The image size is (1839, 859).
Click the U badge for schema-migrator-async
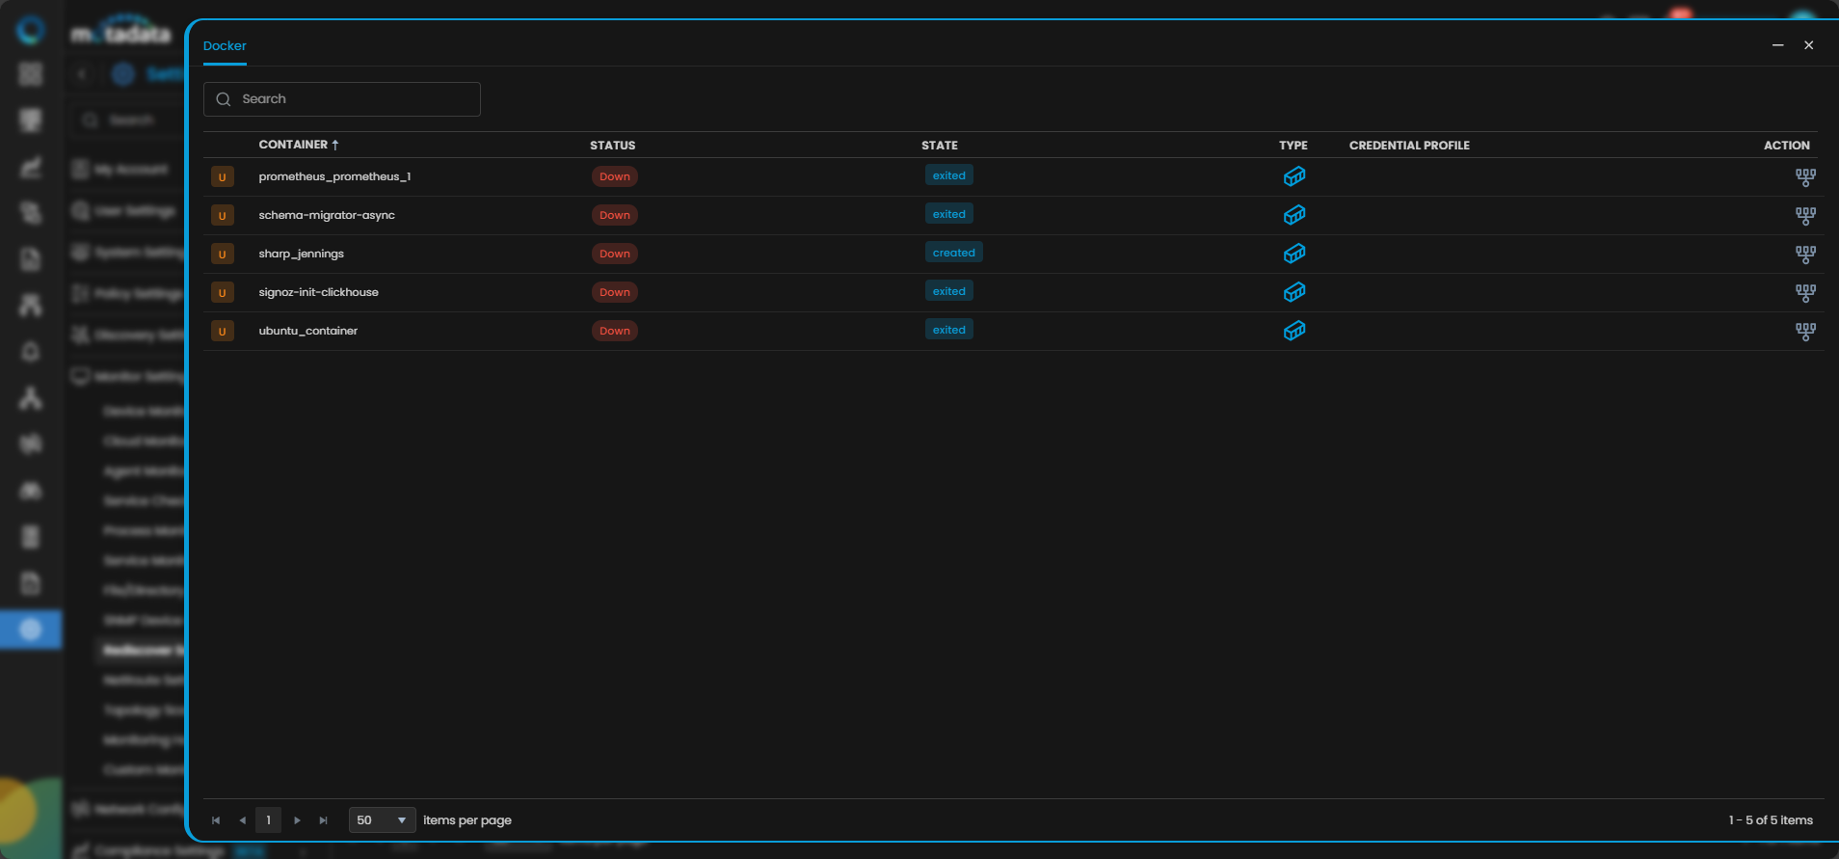point(223,216)
